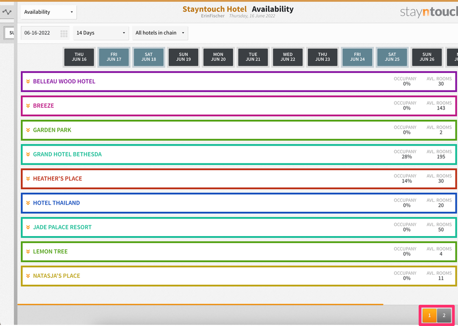Click the stayntouch logo
458x326 pixels.
click(429, 11)
